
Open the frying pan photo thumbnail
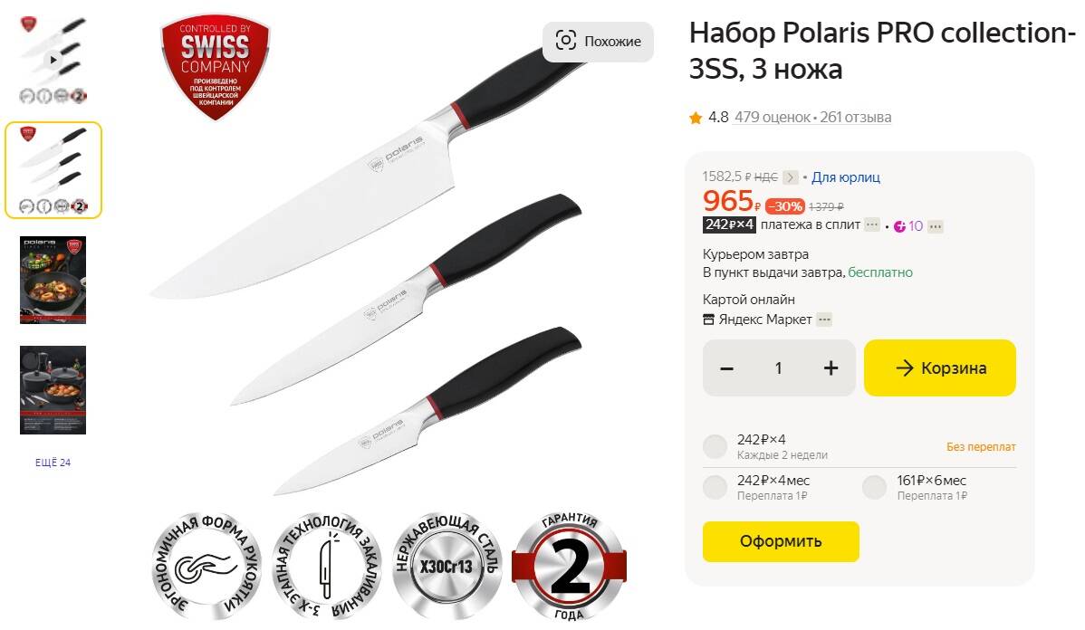tap(53, 280)
